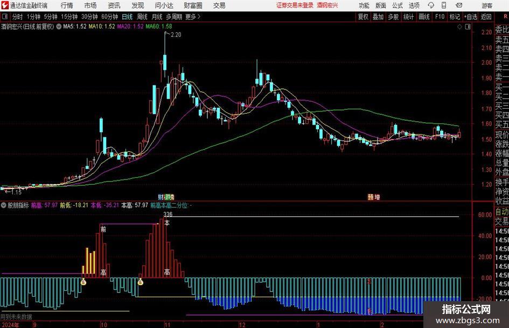Click the 本高: 57.97 indicator value

click(135, 205)
